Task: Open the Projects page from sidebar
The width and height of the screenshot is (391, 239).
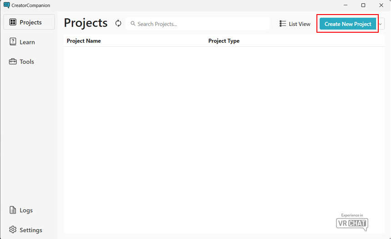Action: click(x=29, y=22)
